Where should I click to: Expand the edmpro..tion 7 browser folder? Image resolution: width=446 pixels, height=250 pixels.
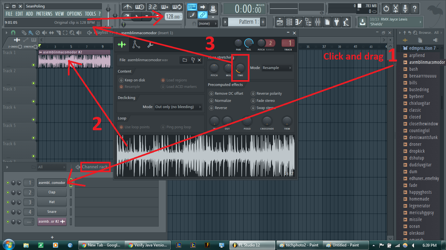click(422, 48)
